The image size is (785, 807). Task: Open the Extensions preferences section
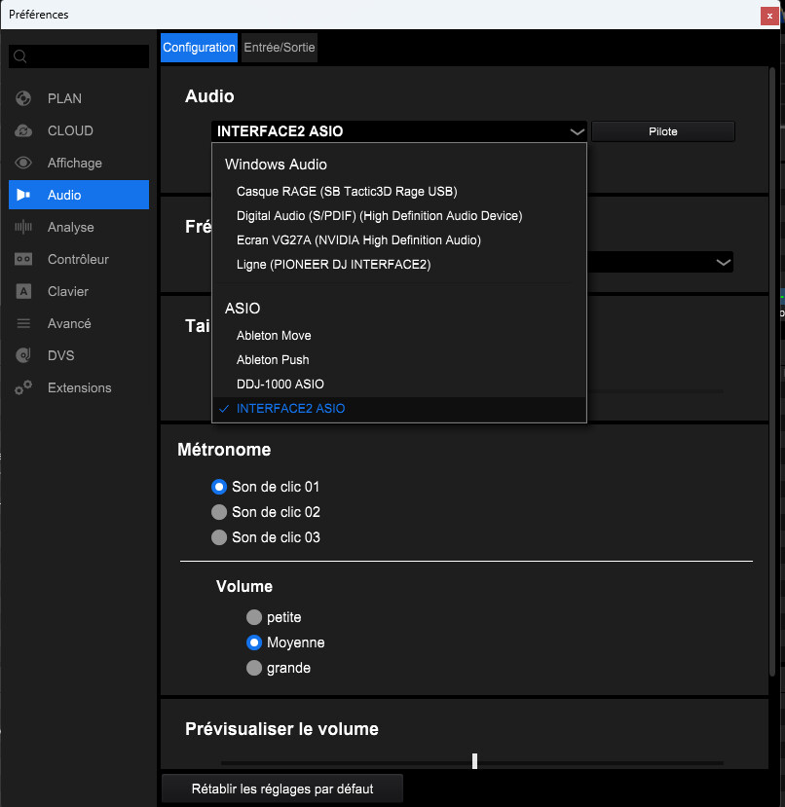79,387
